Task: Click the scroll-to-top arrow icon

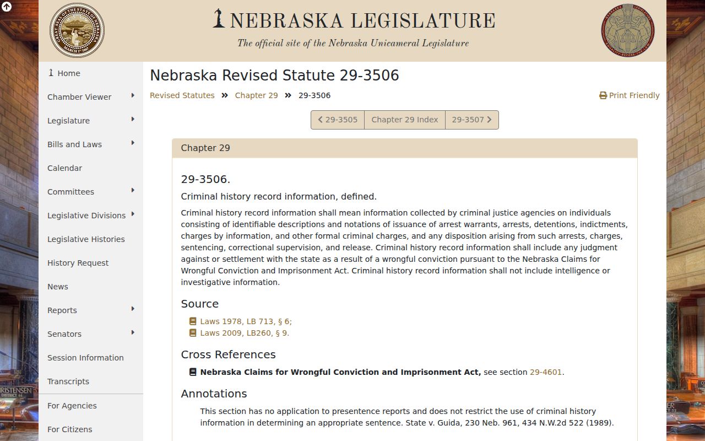Action: click(x=7, y=7)
